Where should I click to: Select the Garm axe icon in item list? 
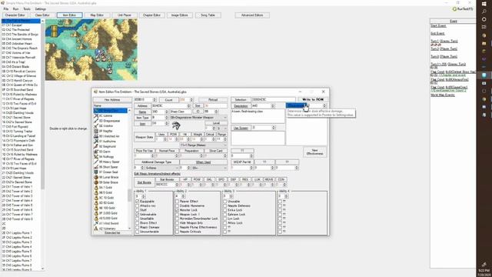pos(96,152)
